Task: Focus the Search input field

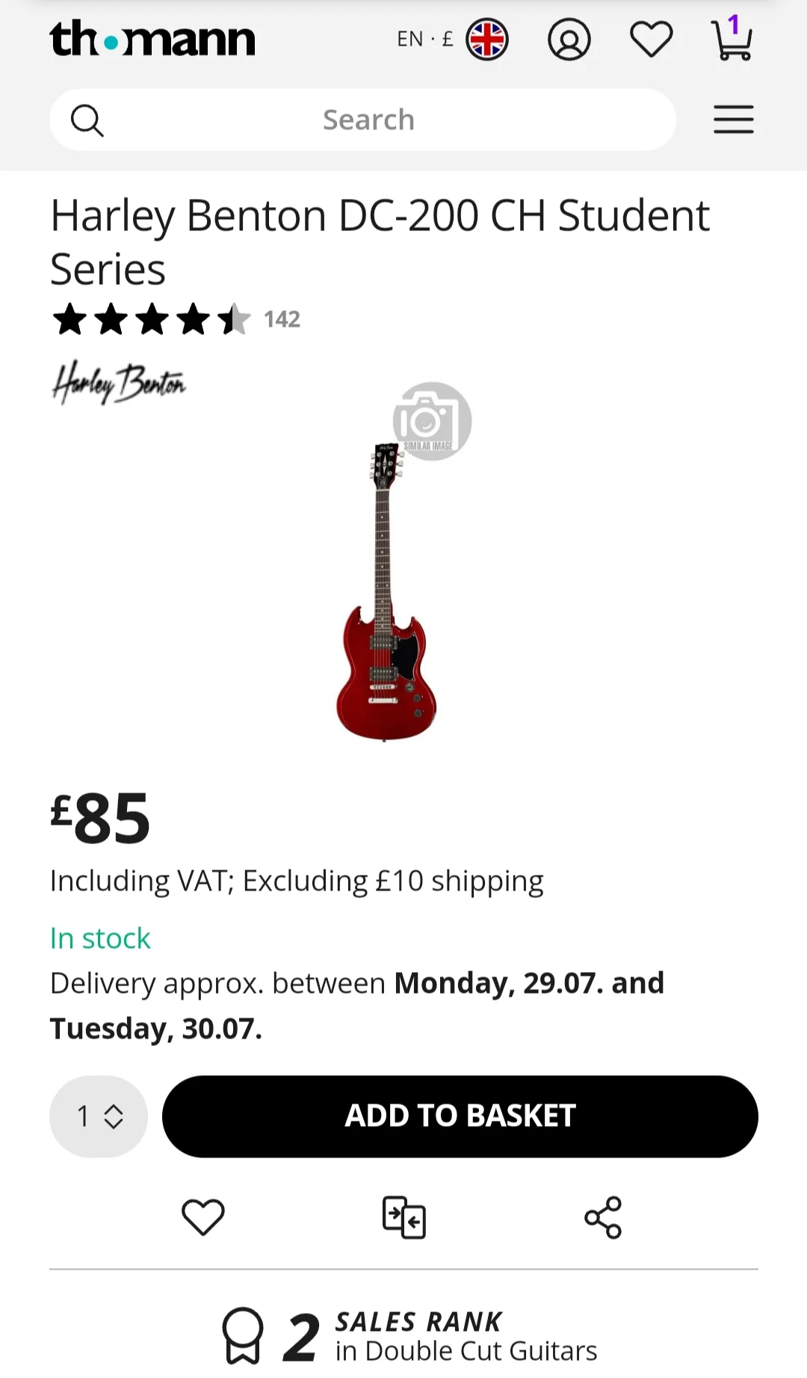Action: pyautogui.click(x=368, y=120)
